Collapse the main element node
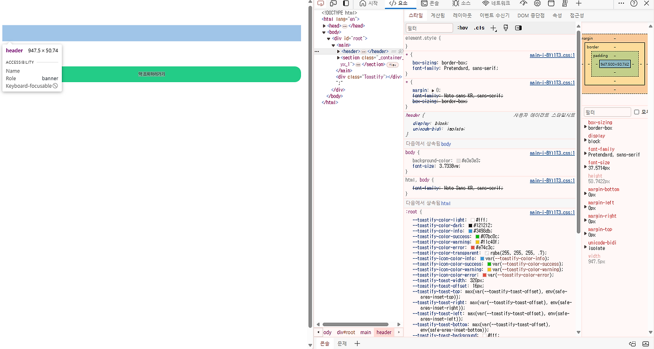The height and width of the screenshot is (349, 654). pos(334,45)
